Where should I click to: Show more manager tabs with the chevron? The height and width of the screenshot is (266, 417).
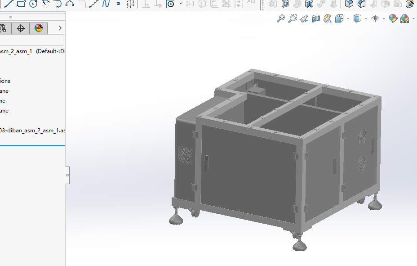tap(60, 28)
